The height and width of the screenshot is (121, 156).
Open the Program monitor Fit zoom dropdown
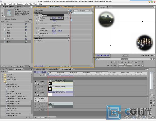125,56
